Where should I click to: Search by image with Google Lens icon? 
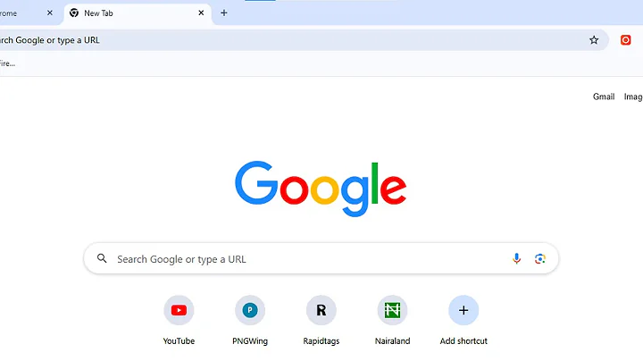click(540, 258)
